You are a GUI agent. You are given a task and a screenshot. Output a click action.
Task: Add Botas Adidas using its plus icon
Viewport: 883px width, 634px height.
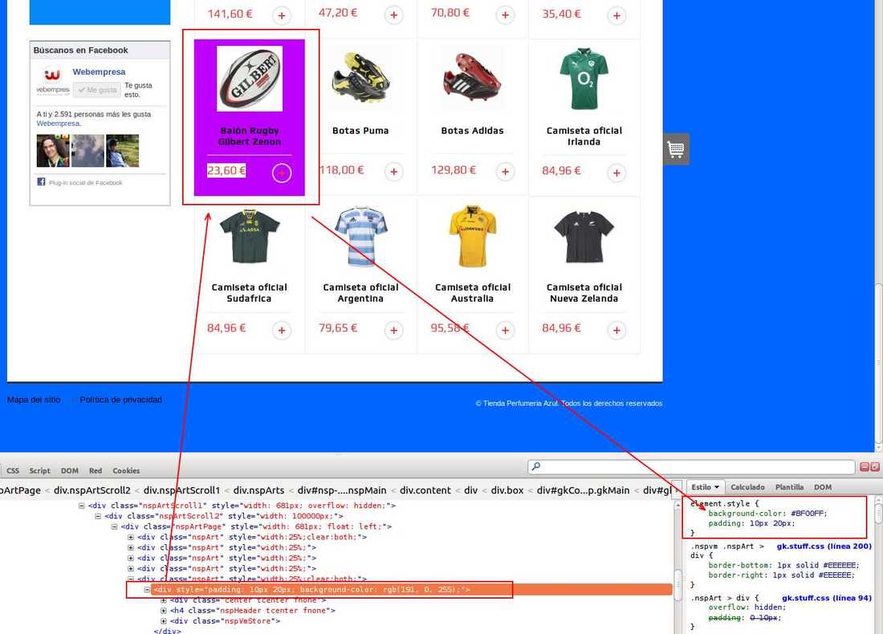pos(505,172)
